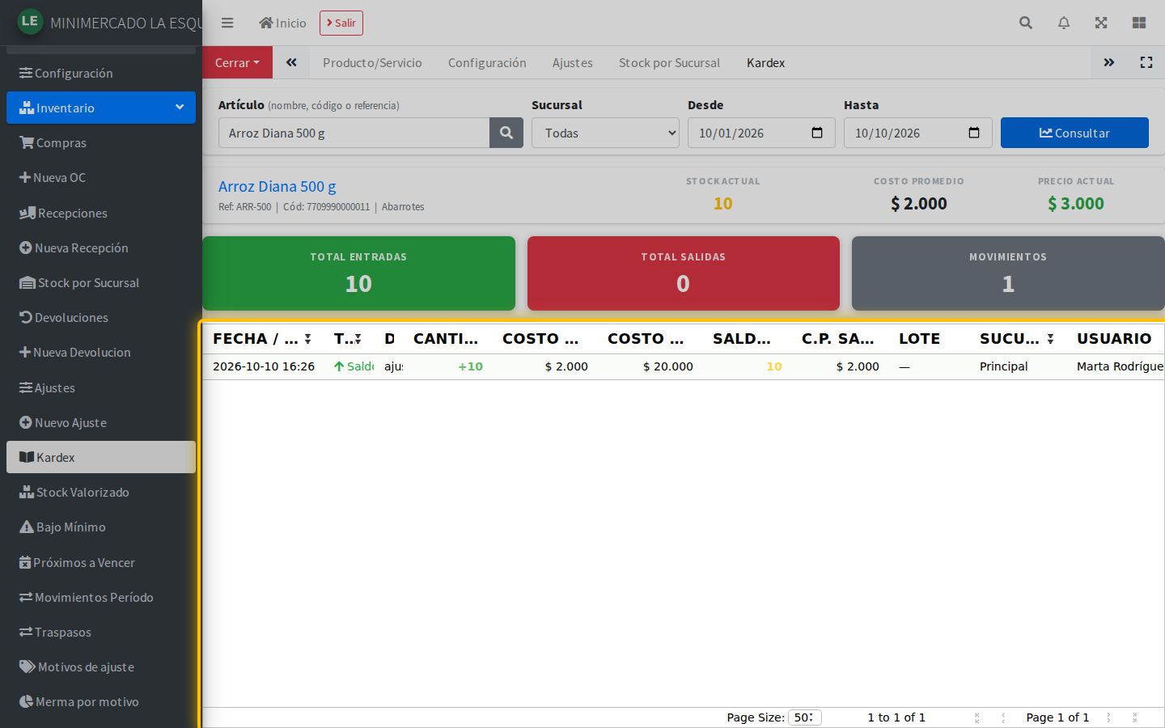
Task: Go to next page arrow
Action: 1108,717
